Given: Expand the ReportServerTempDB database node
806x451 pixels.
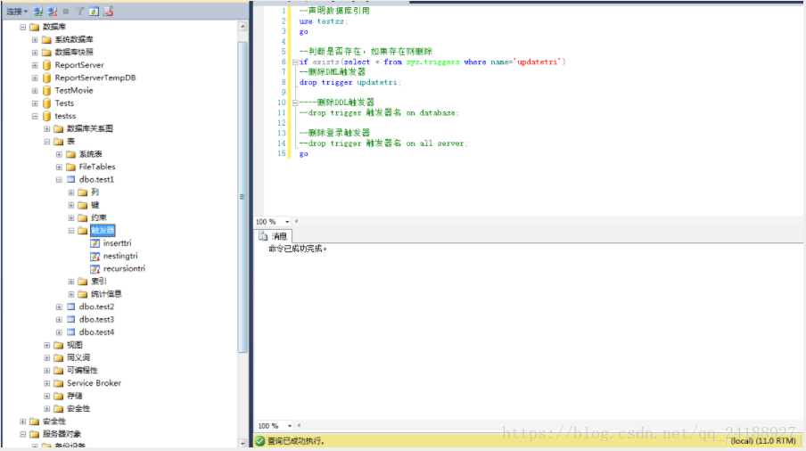Looking at the screenshot, I should [x=35, y=78].
